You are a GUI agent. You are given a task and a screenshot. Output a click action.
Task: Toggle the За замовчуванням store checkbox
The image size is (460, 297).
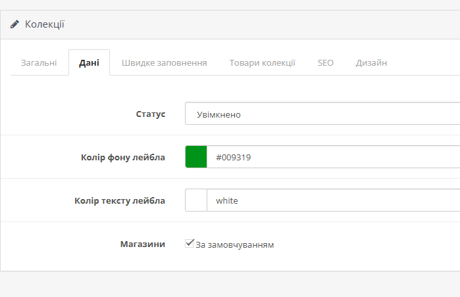tap(190, 243)
